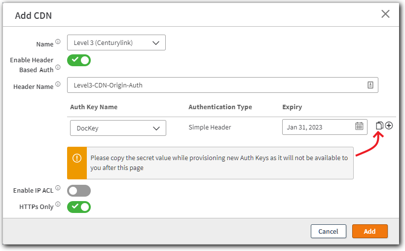Disable the Header Based Auth toggle
Screen dimensions: 405x251
[x=79, y=60]
